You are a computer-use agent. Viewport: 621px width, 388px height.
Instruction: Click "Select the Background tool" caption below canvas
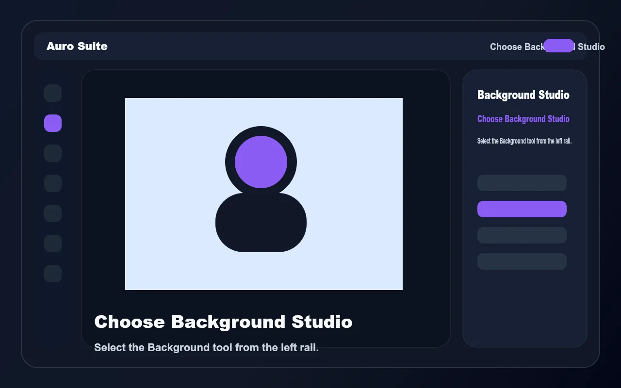[x=206, y=348]
